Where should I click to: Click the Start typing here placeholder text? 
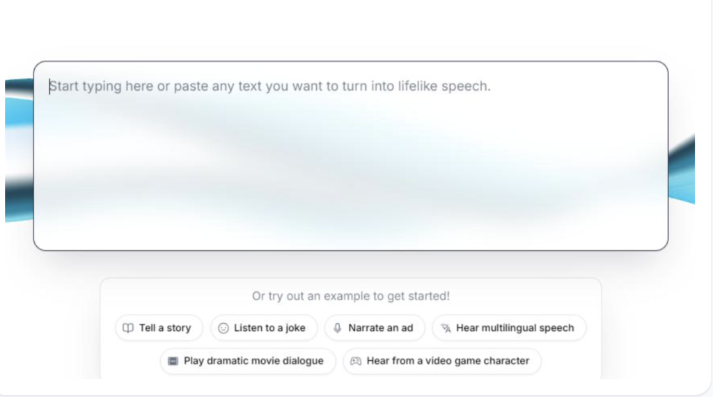[270, 86]
